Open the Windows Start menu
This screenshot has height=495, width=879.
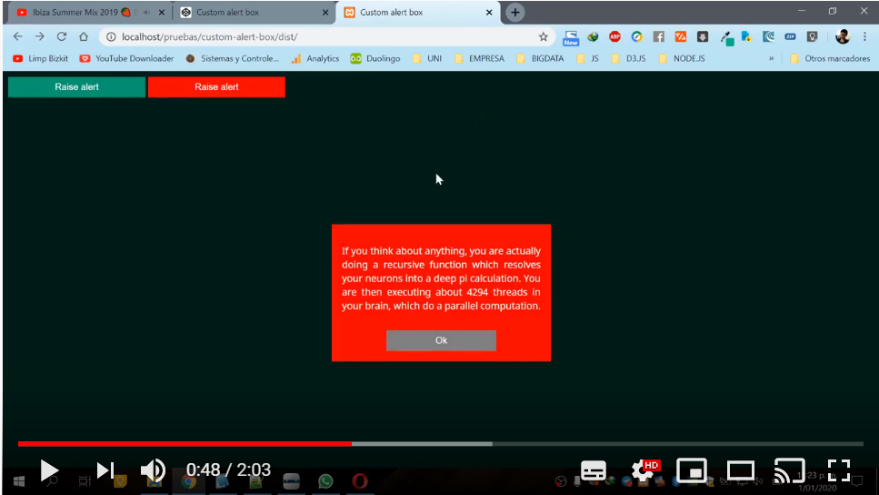18,481
